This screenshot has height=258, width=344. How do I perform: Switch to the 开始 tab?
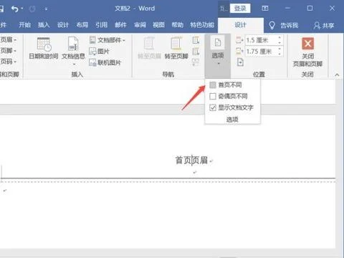coord(24,25)
